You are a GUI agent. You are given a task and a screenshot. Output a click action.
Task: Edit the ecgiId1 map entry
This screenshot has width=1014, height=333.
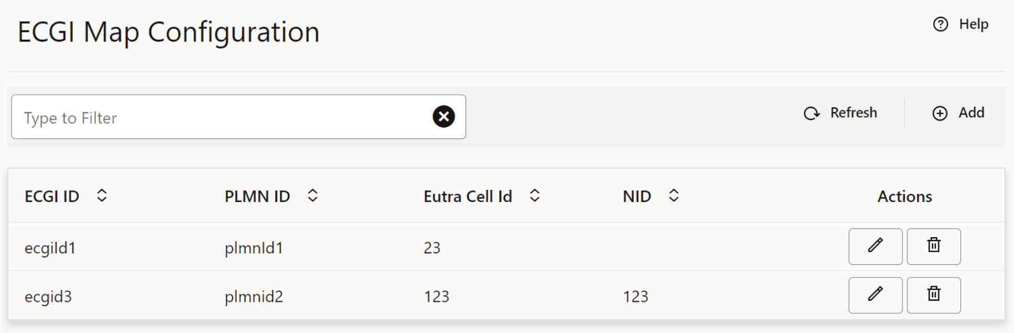[875, 246]
